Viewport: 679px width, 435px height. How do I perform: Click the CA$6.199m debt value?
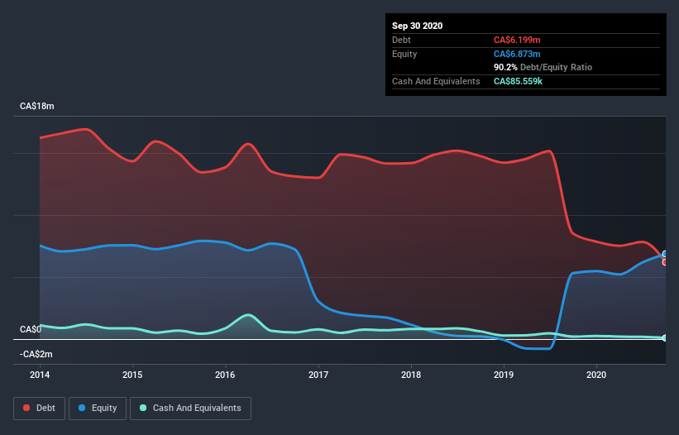[x=517, y=40]
